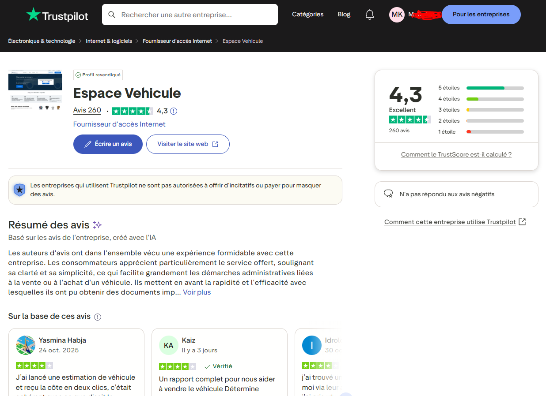Open the info tooltip next to the 4,3 rating
The width and height of the screenshot is (546, 396).
click(x=173, y=111)
